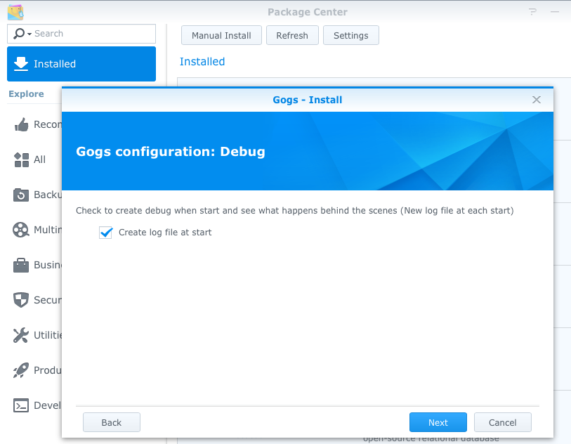Open the Developer Tools terminal icon
Viewport: 571px width, 444px height.
click(21, 405)
